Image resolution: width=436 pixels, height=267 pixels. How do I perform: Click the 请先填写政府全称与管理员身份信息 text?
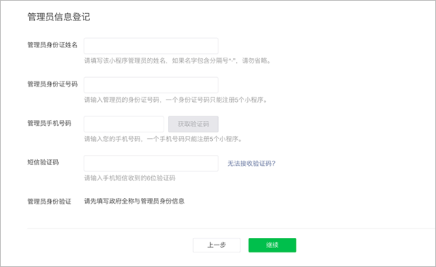[134, 201]
